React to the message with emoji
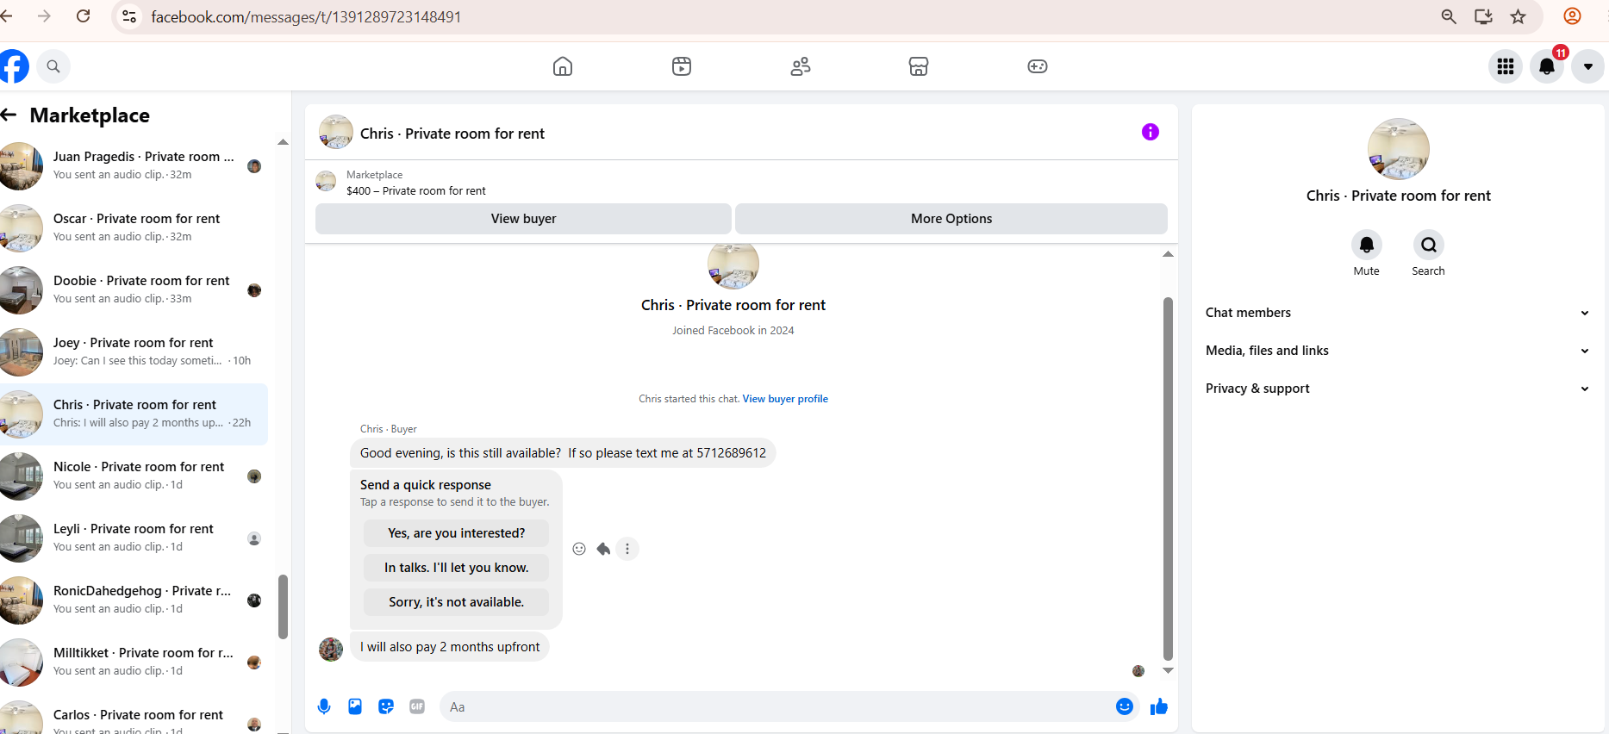Viewport: 1609px width, 734px height. (579, 549)
